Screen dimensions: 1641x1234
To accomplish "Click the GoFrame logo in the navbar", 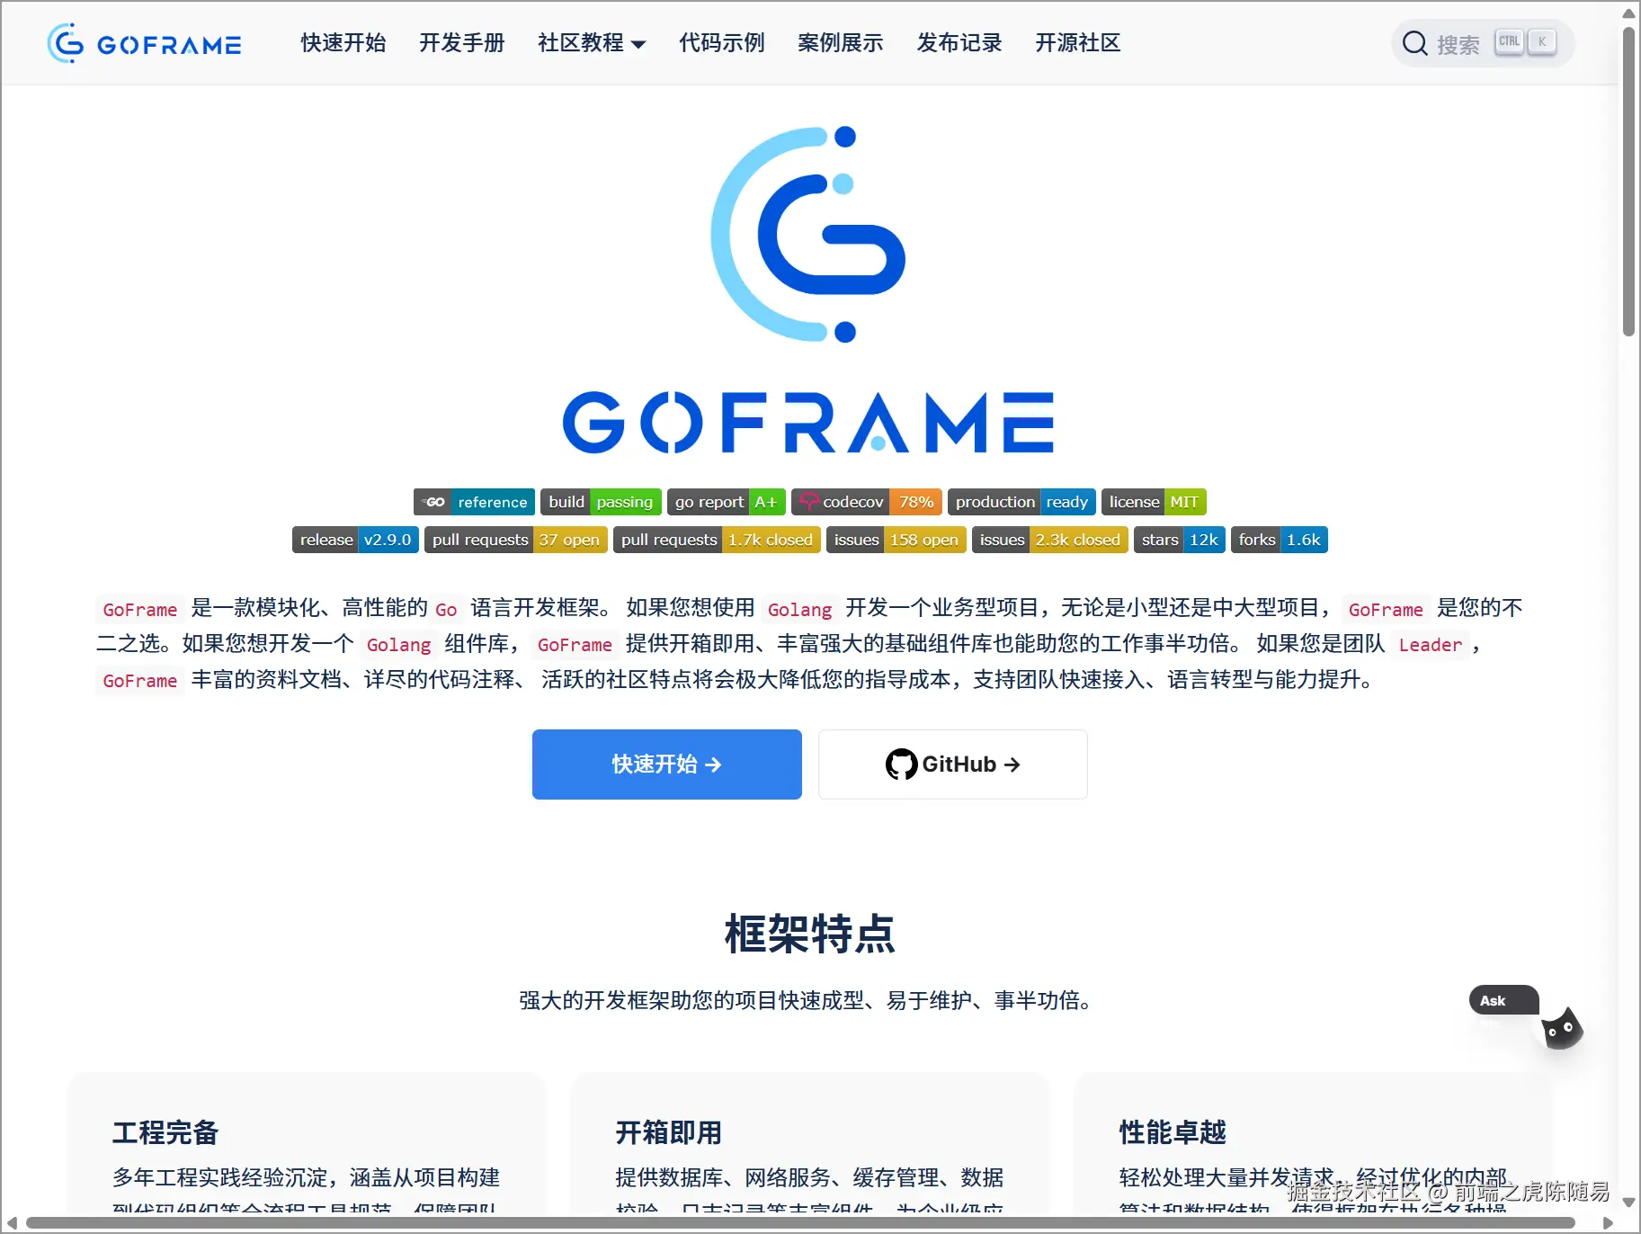I will pos(144,43).
